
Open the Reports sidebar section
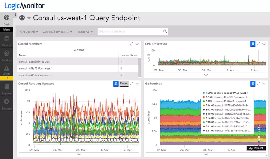coord(6,89)
